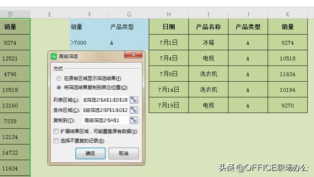Select column I header

[209, 14]
